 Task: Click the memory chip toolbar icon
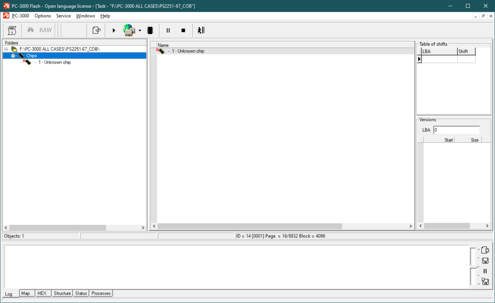point(150,30)
